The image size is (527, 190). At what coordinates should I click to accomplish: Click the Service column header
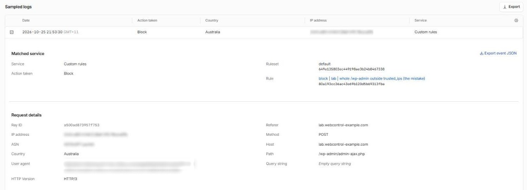[420, 20]
